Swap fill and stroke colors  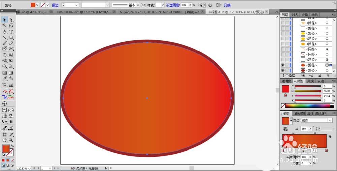coord(12,146)
